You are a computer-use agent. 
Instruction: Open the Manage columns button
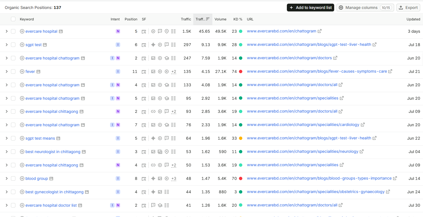365,8
